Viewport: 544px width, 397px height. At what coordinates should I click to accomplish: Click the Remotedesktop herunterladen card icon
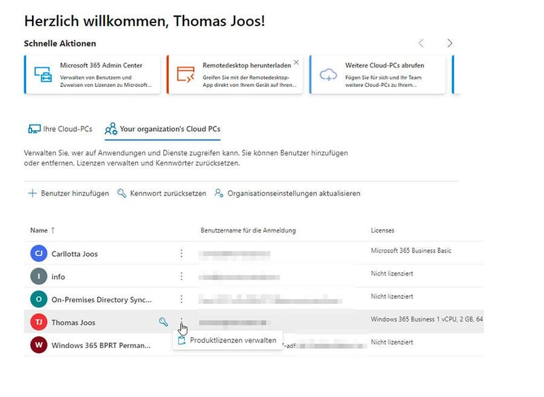pyautogui.click(x=186, y=74)
